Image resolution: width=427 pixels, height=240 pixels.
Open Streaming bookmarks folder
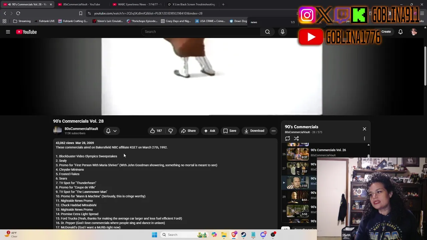coord(22,21)
